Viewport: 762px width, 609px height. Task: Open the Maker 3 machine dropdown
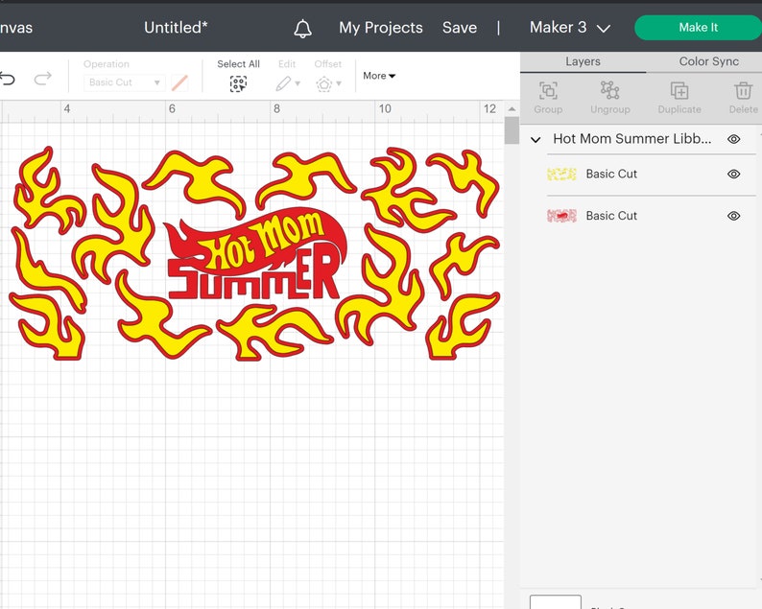coord(569,28)
